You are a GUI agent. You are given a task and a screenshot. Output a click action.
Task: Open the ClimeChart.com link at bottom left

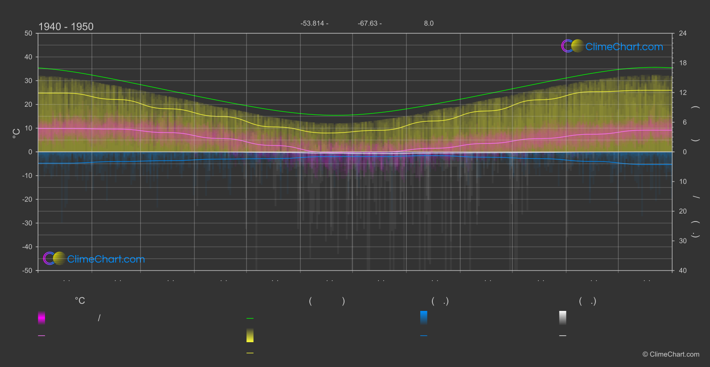(x=106, y=259)
